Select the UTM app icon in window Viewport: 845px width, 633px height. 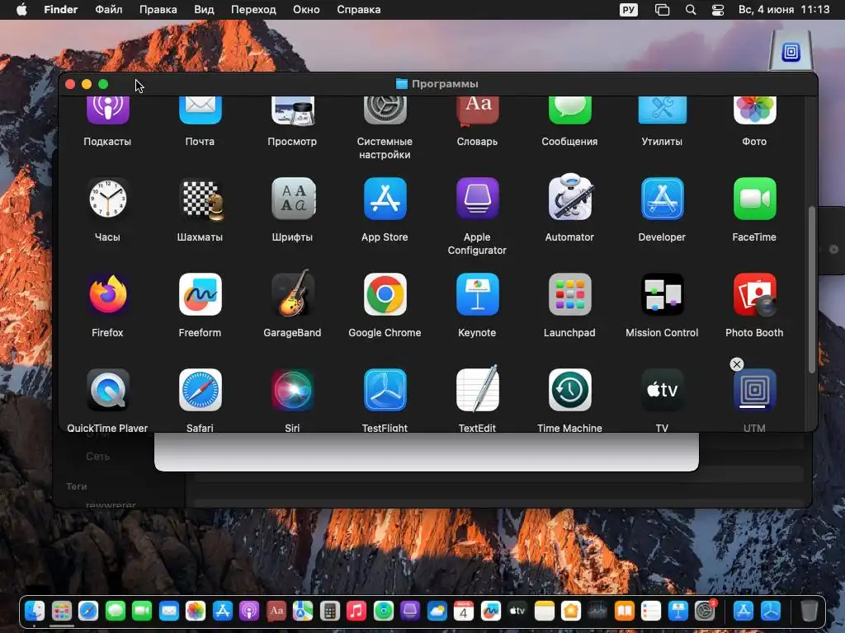pos(754,390)
